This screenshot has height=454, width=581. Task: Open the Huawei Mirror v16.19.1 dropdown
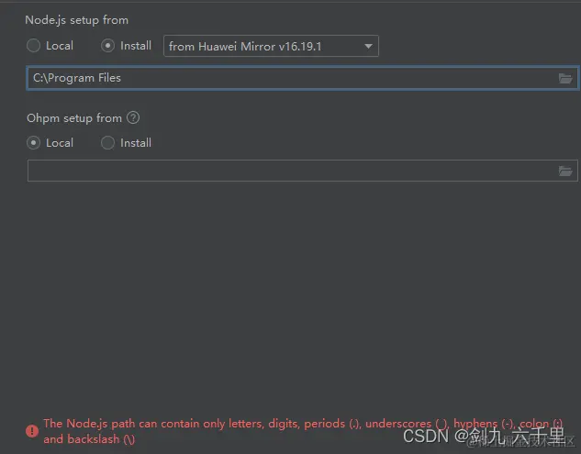pos(271,46)
